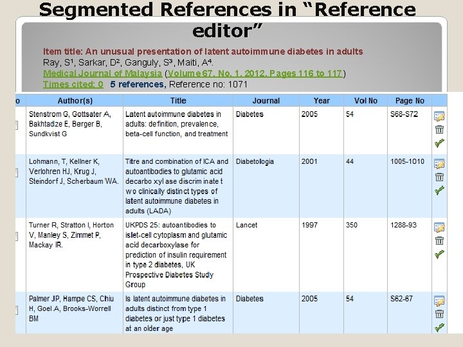Delete the Lohmann T Diabetologia reference
Image resolution: width=463 pixels, height=347 pixels.
click(439, 177)
